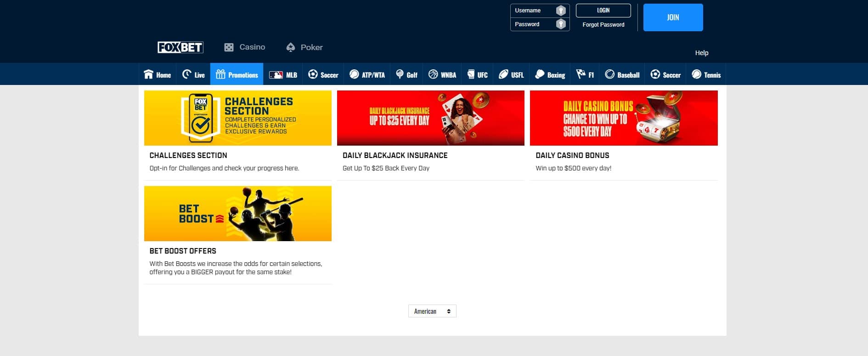Screen dimensions: 868x356
Task: Open the Live betting tab
Action: click(193, 74)
